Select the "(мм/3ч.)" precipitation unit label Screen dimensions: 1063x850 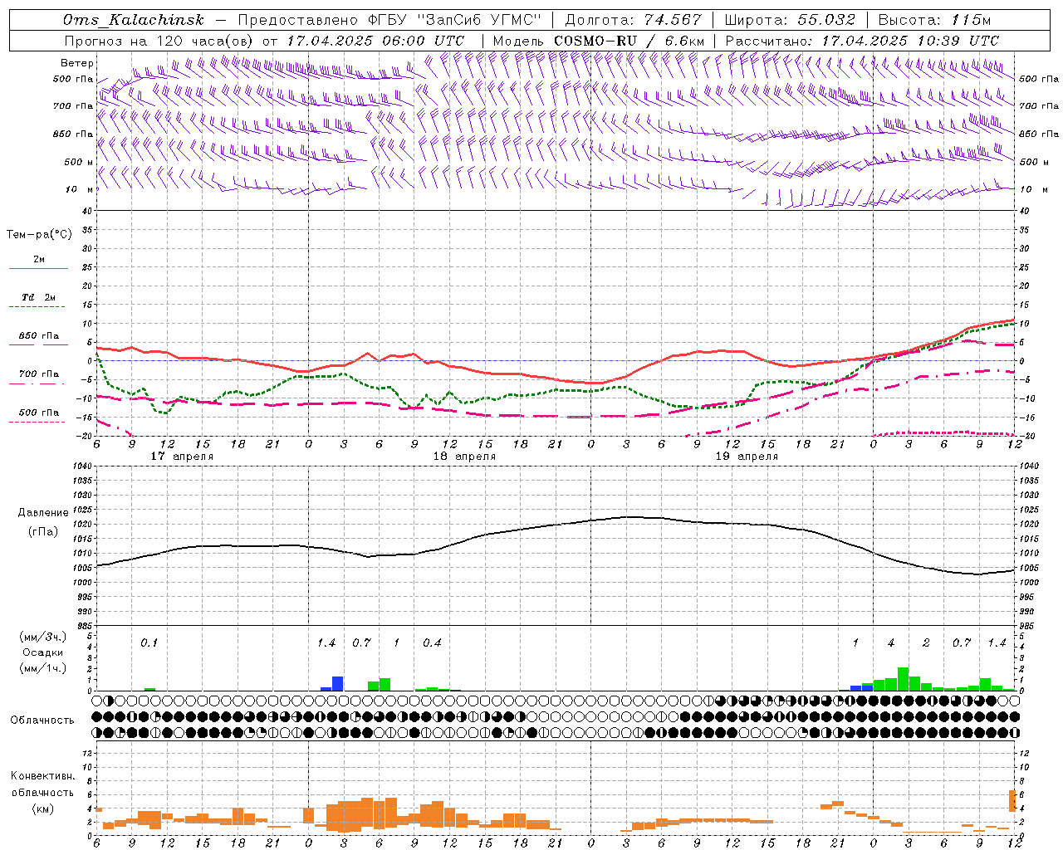[x=42, y=637]
